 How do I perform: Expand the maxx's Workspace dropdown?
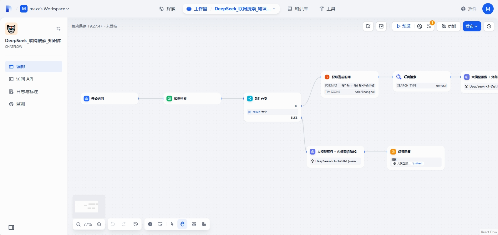coord(45,9)
